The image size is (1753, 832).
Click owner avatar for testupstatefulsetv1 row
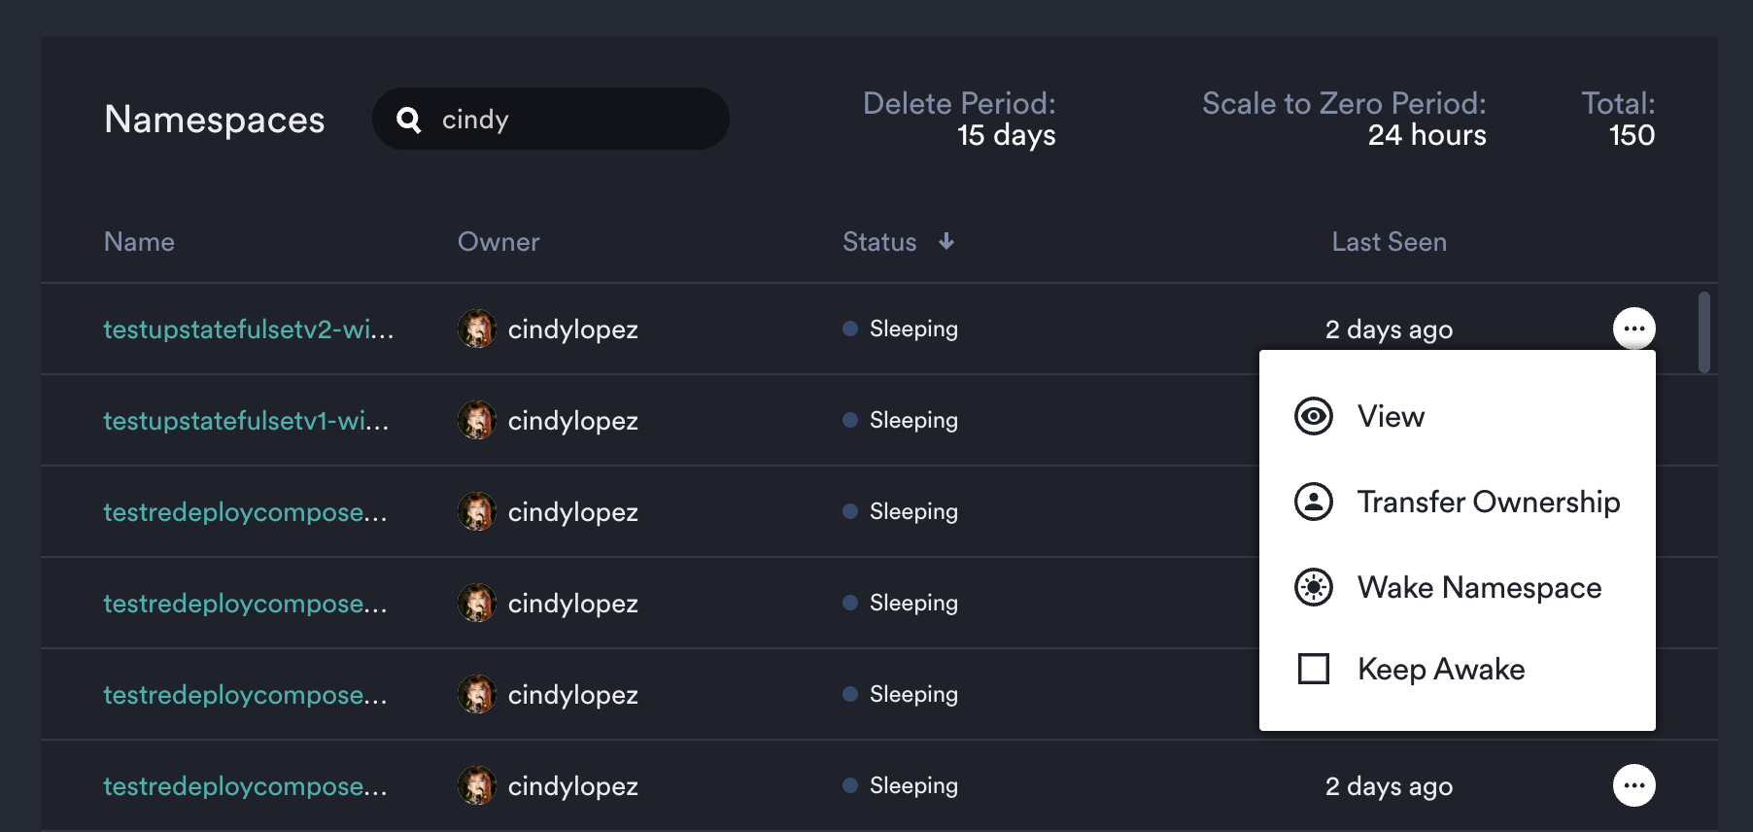click(477, 421)
